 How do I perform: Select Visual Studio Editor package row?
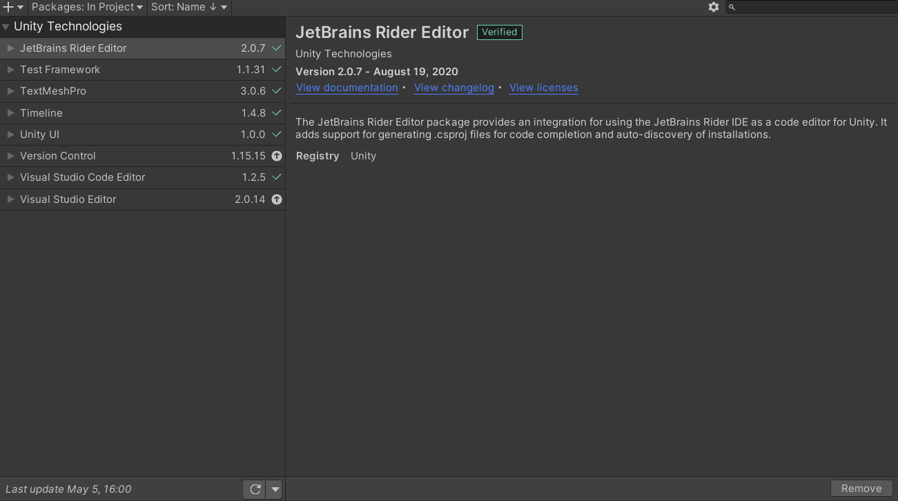pyautogui.click(x=142, y=199)
